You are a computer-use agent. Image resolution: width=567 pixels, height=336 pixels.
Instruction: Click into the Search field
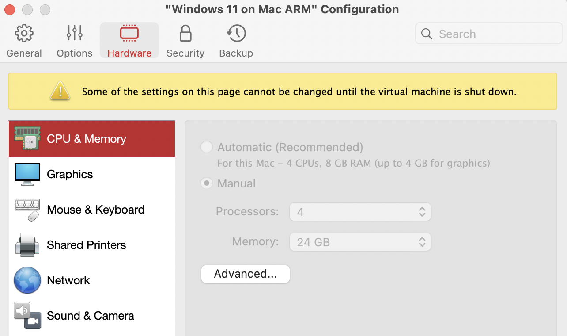489,34
